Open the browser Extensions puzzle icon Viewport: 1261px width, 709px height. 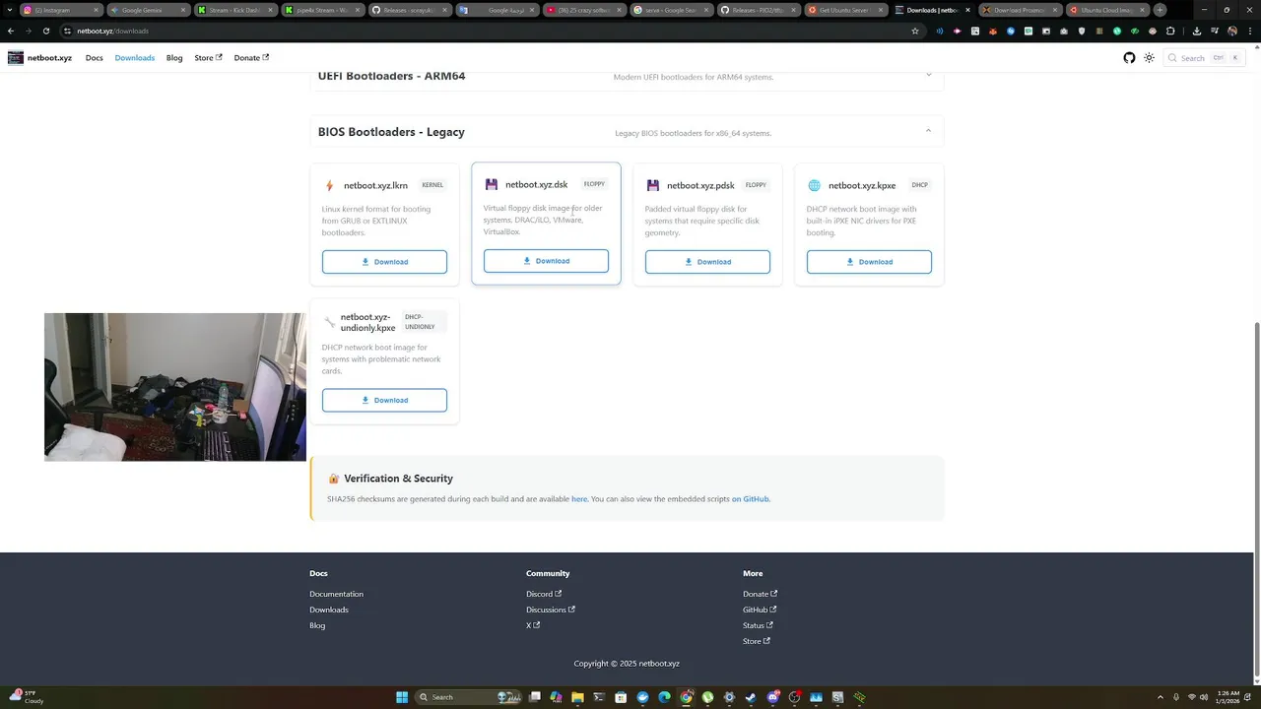[1170, 31]
